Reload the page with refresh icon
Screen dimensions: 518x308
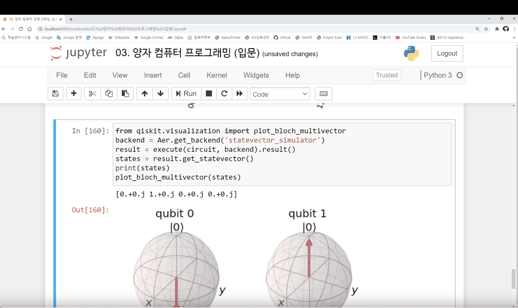point(21,29)
